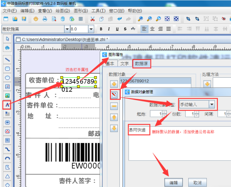Add a data object with the plus icon

pos(114,84)
